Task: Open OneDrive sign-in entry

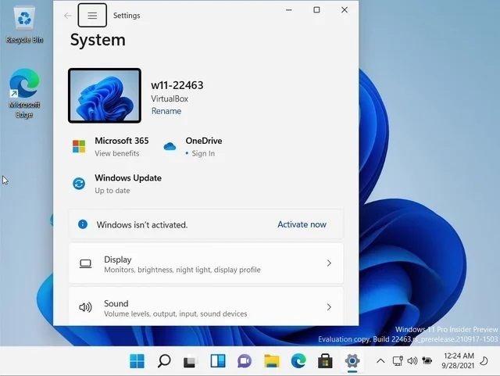Action: [203, 146]
